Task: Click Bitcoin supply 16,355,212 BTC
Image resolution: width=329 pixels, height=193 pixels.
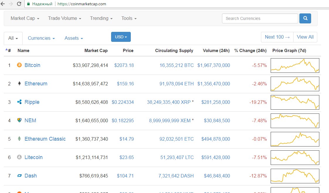Action: (177, 65)
